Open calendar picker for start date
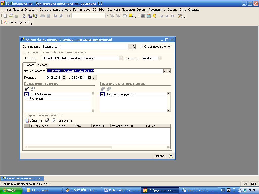259x194 pixels. 64,77
